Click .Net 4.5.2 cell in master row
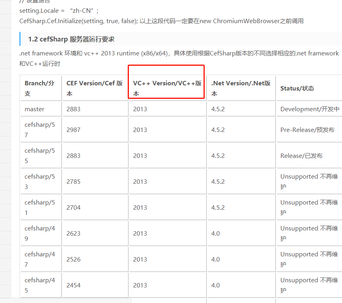342x303 pixels. pos(241,109)
